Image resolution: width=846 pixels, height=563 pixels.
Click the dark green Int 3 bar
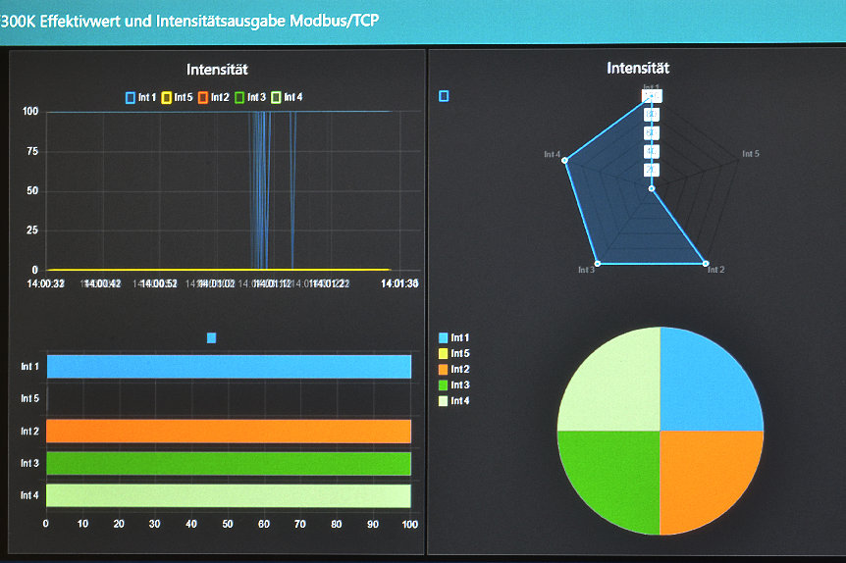(x=228, y=463)
